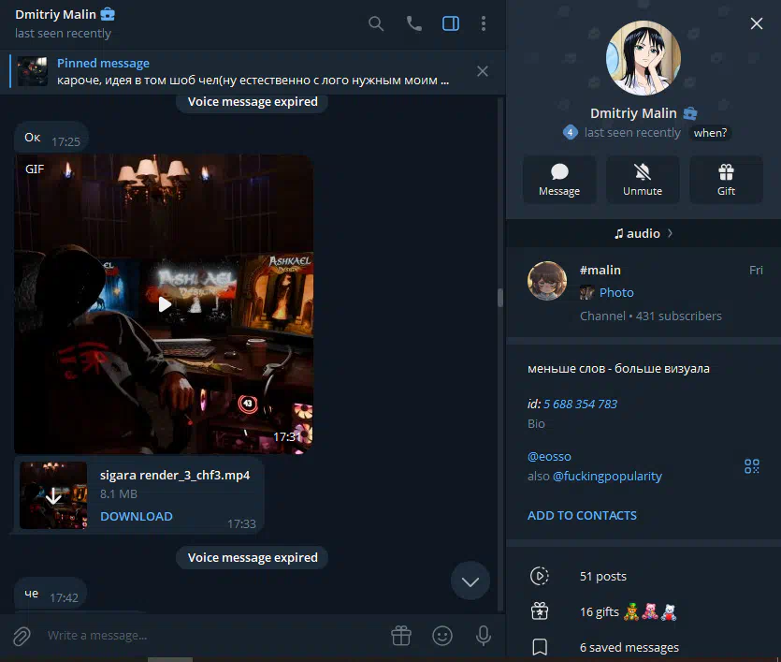Dismiss the pinned message bar
The width and height of the screenshot is (781, 662).
[x=483, y=71]
